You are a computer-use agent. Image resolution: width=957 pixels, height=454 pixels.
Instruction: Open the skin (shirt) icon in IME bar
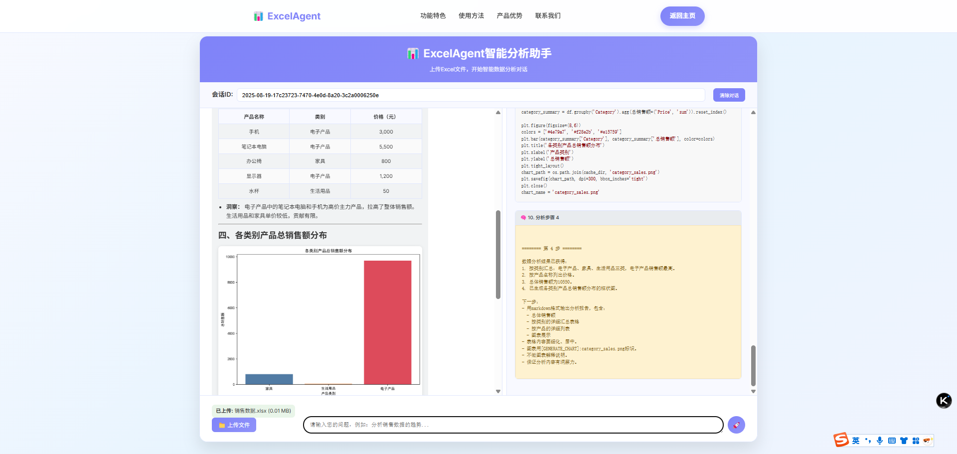(904, 441)
